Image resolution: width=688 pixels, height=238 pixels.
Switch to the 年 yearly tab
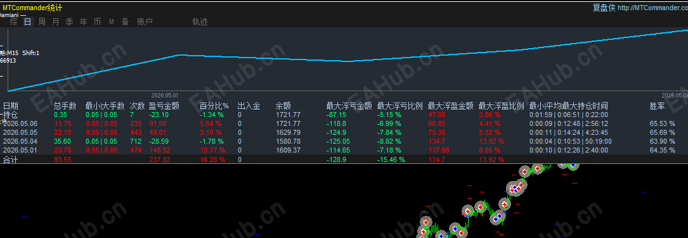point(83,22)
